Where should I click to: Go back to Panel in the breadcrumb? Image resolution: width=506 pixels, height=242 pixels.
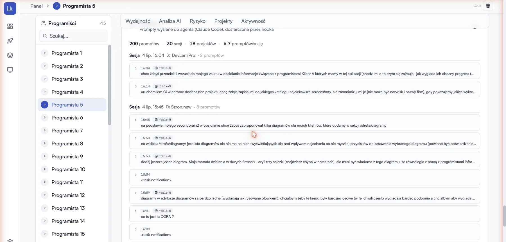click(37, 6)
